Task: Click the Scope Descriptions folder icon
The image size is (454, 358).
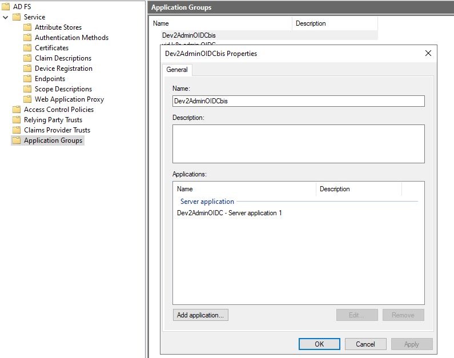Action: pos(27,89)
